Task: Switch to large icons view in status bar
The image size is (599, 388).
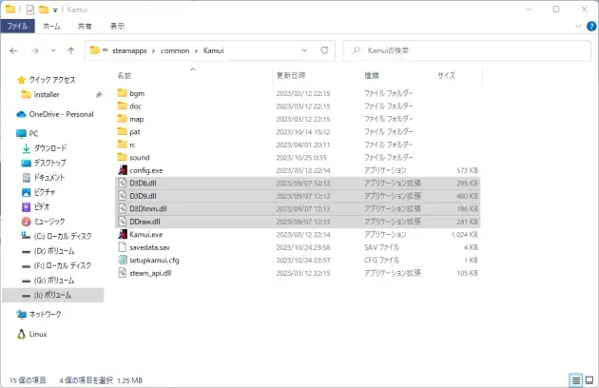Action: tap(589, 379)
